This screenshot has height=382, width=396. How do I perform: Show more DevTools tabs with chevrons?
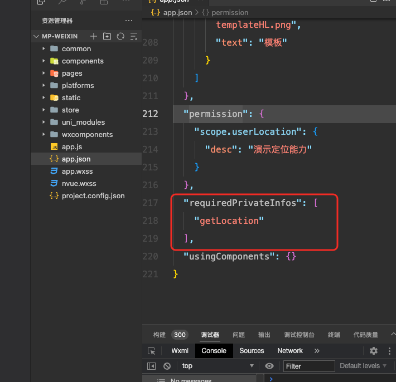click(317, 351)
